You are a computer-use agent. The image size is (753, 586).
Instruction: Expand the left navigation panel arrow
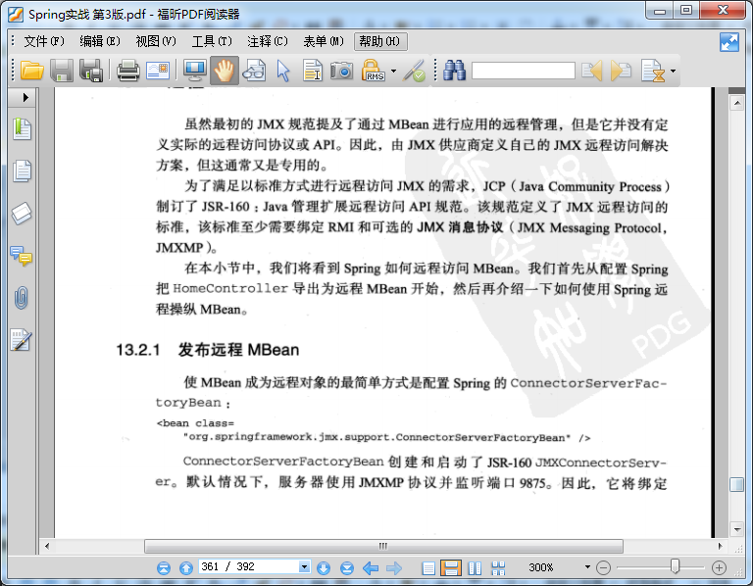point(25,97)
